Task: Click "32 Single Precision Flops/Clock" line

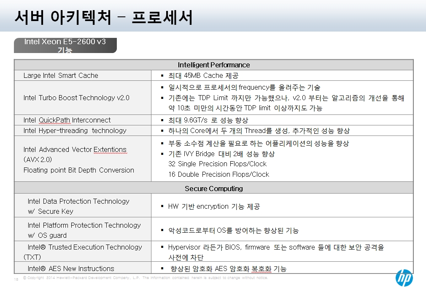Action: point(217,164)
